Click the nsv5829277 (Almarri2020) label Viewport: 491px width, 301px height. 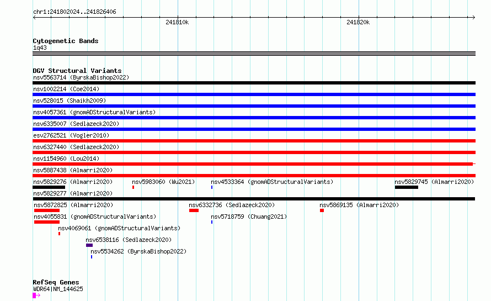coord(73,193)
